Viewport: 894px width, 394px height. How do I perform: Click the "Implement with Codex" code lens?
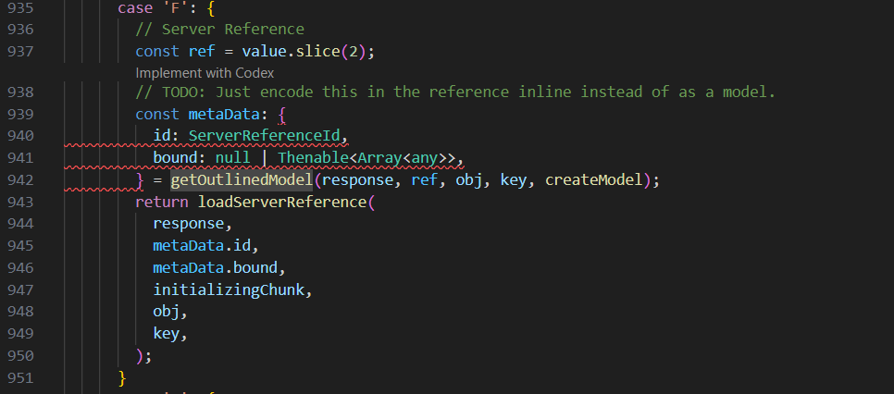point(205,72)
